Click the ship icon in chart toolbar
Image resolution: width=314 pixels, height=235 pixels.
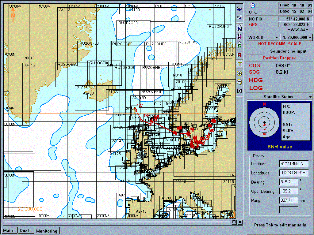coord(239,9)
